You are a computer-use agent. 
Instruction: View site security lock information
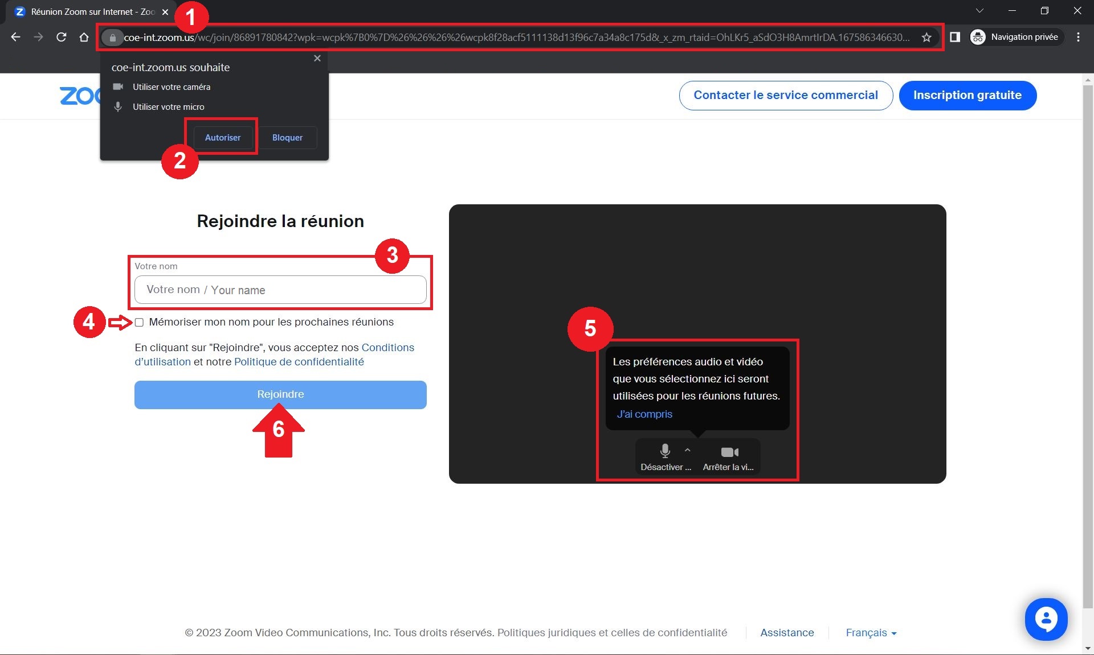[112, 38]
